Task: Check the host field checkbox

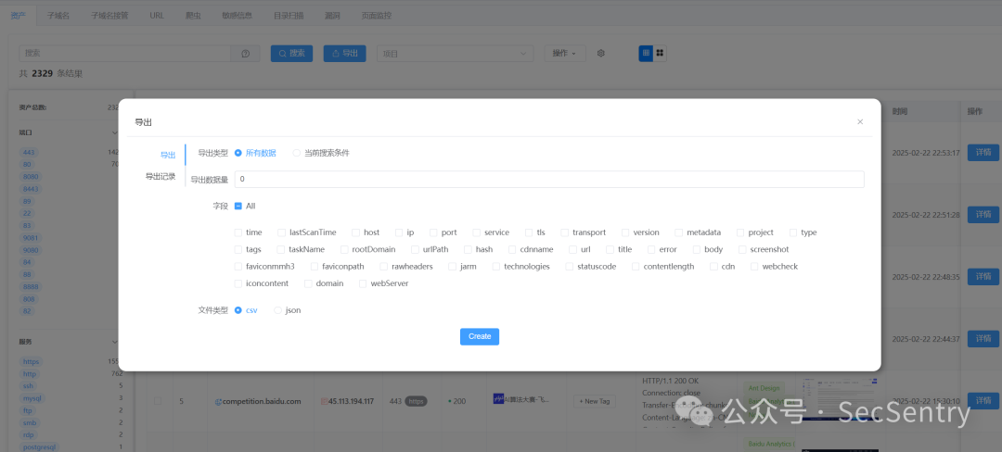Action: tap(356, 232)
